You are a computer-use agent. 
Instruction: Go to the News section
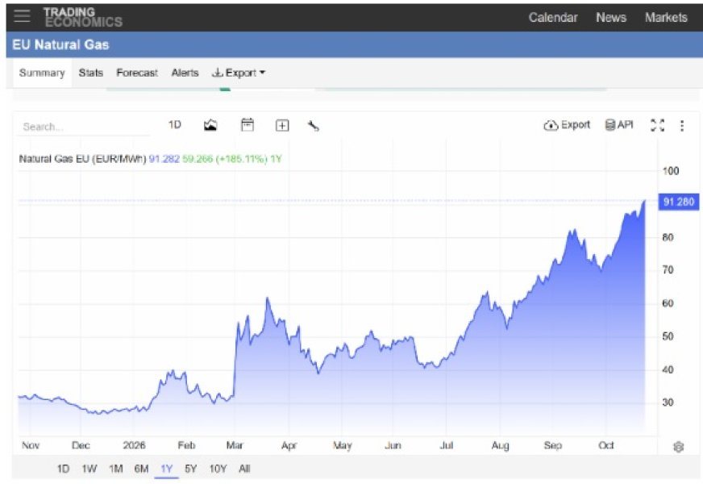click(610, 18)
